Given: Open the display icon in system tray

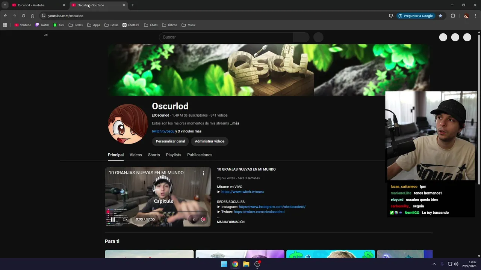Looking at the screenshot, I should (x=450, y=264).
